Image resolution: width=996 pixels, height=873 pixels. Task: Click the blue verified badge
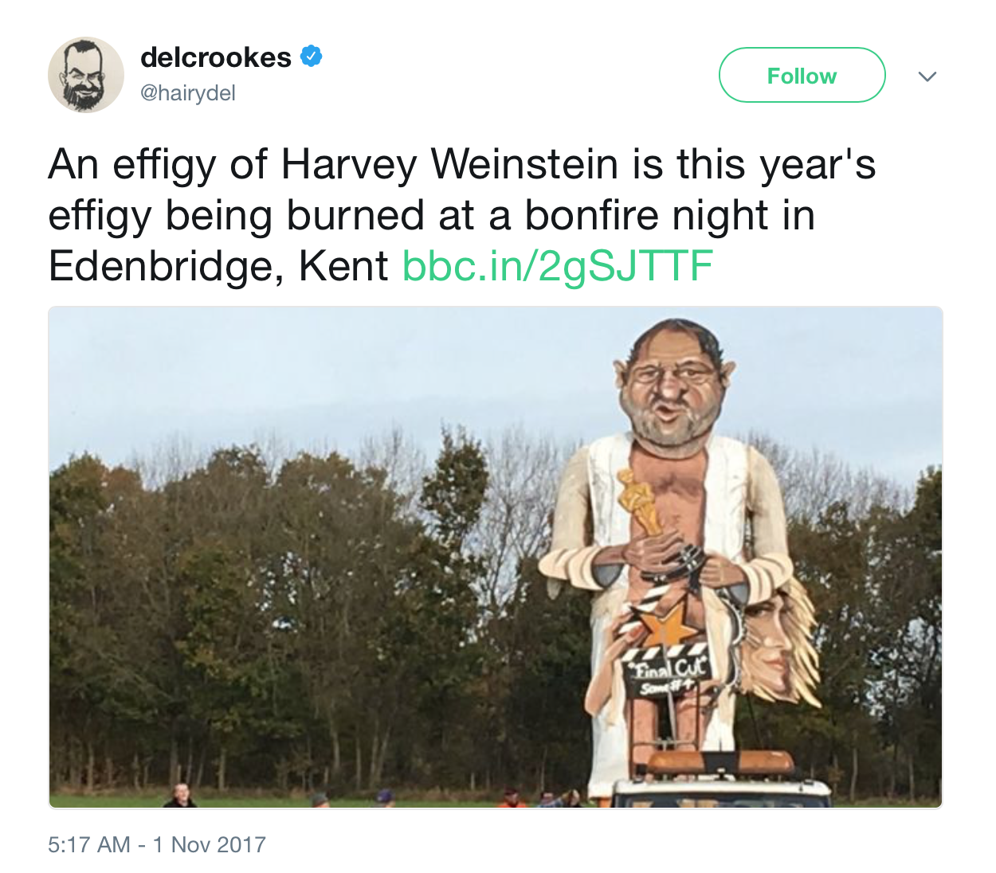pyautogui.click(x=311, y=57)
